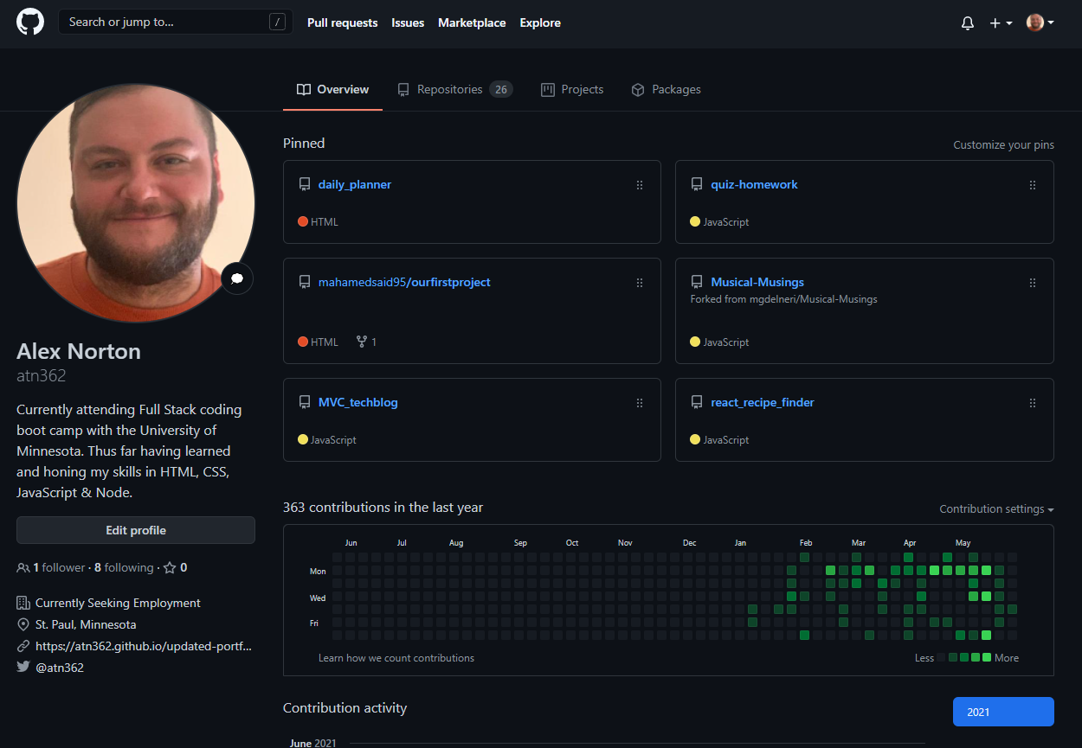Open the MVC_techblog repository link
This screenshot has height=748, width=1082.
coord(358,402)
